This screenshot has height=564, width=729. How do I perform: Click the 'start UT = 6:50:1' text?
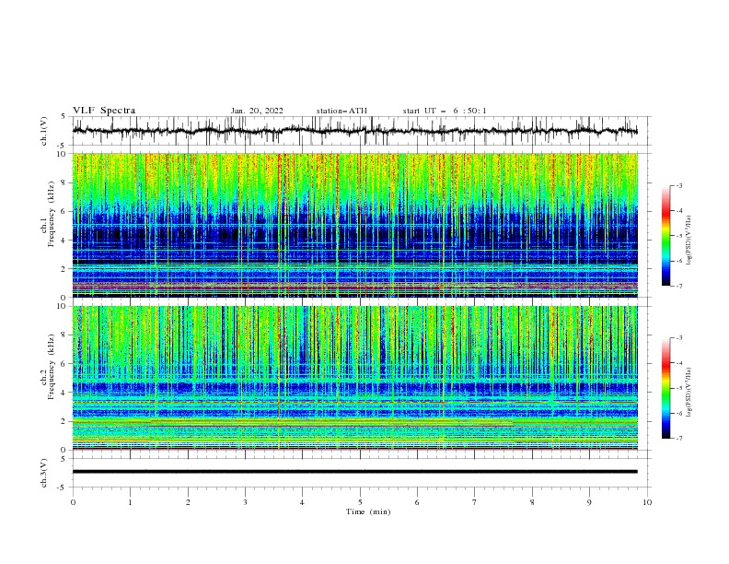point(445,111)
